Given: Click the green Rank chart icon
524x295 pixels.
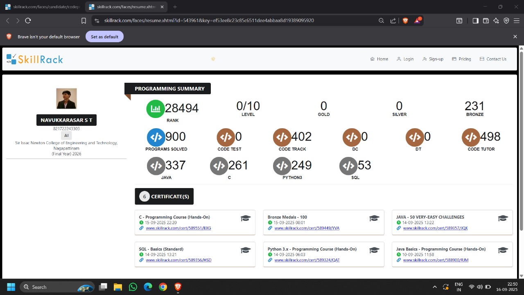Looking at the screenshot, I should 156,109.
